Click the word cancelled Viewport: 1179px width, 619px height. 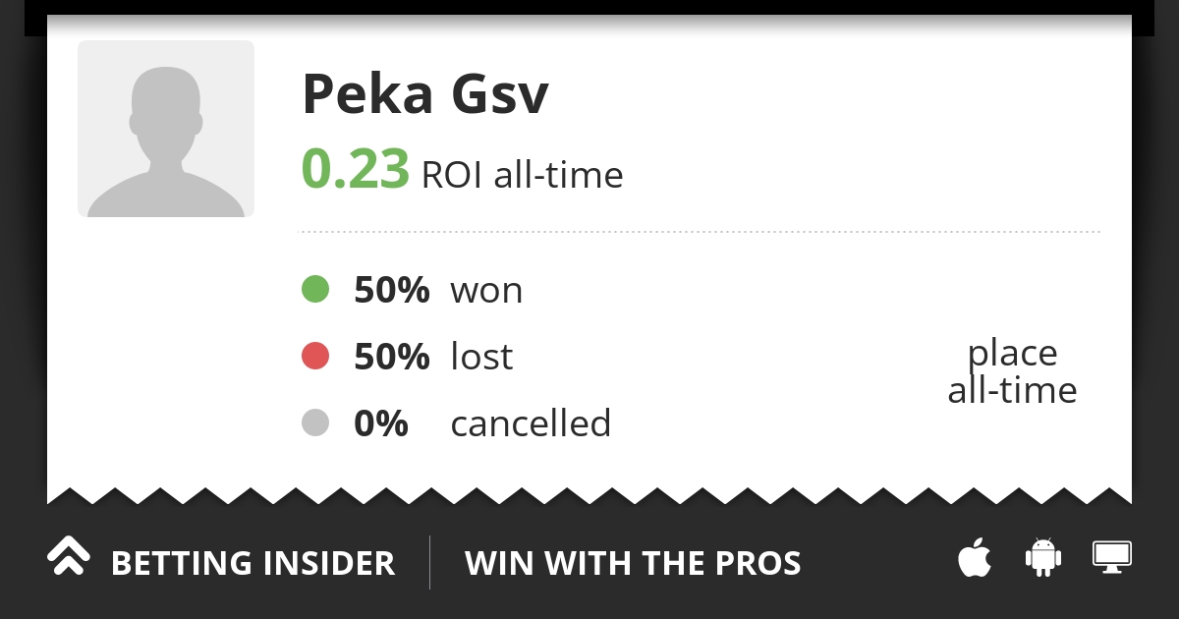[x=531, y=423]
